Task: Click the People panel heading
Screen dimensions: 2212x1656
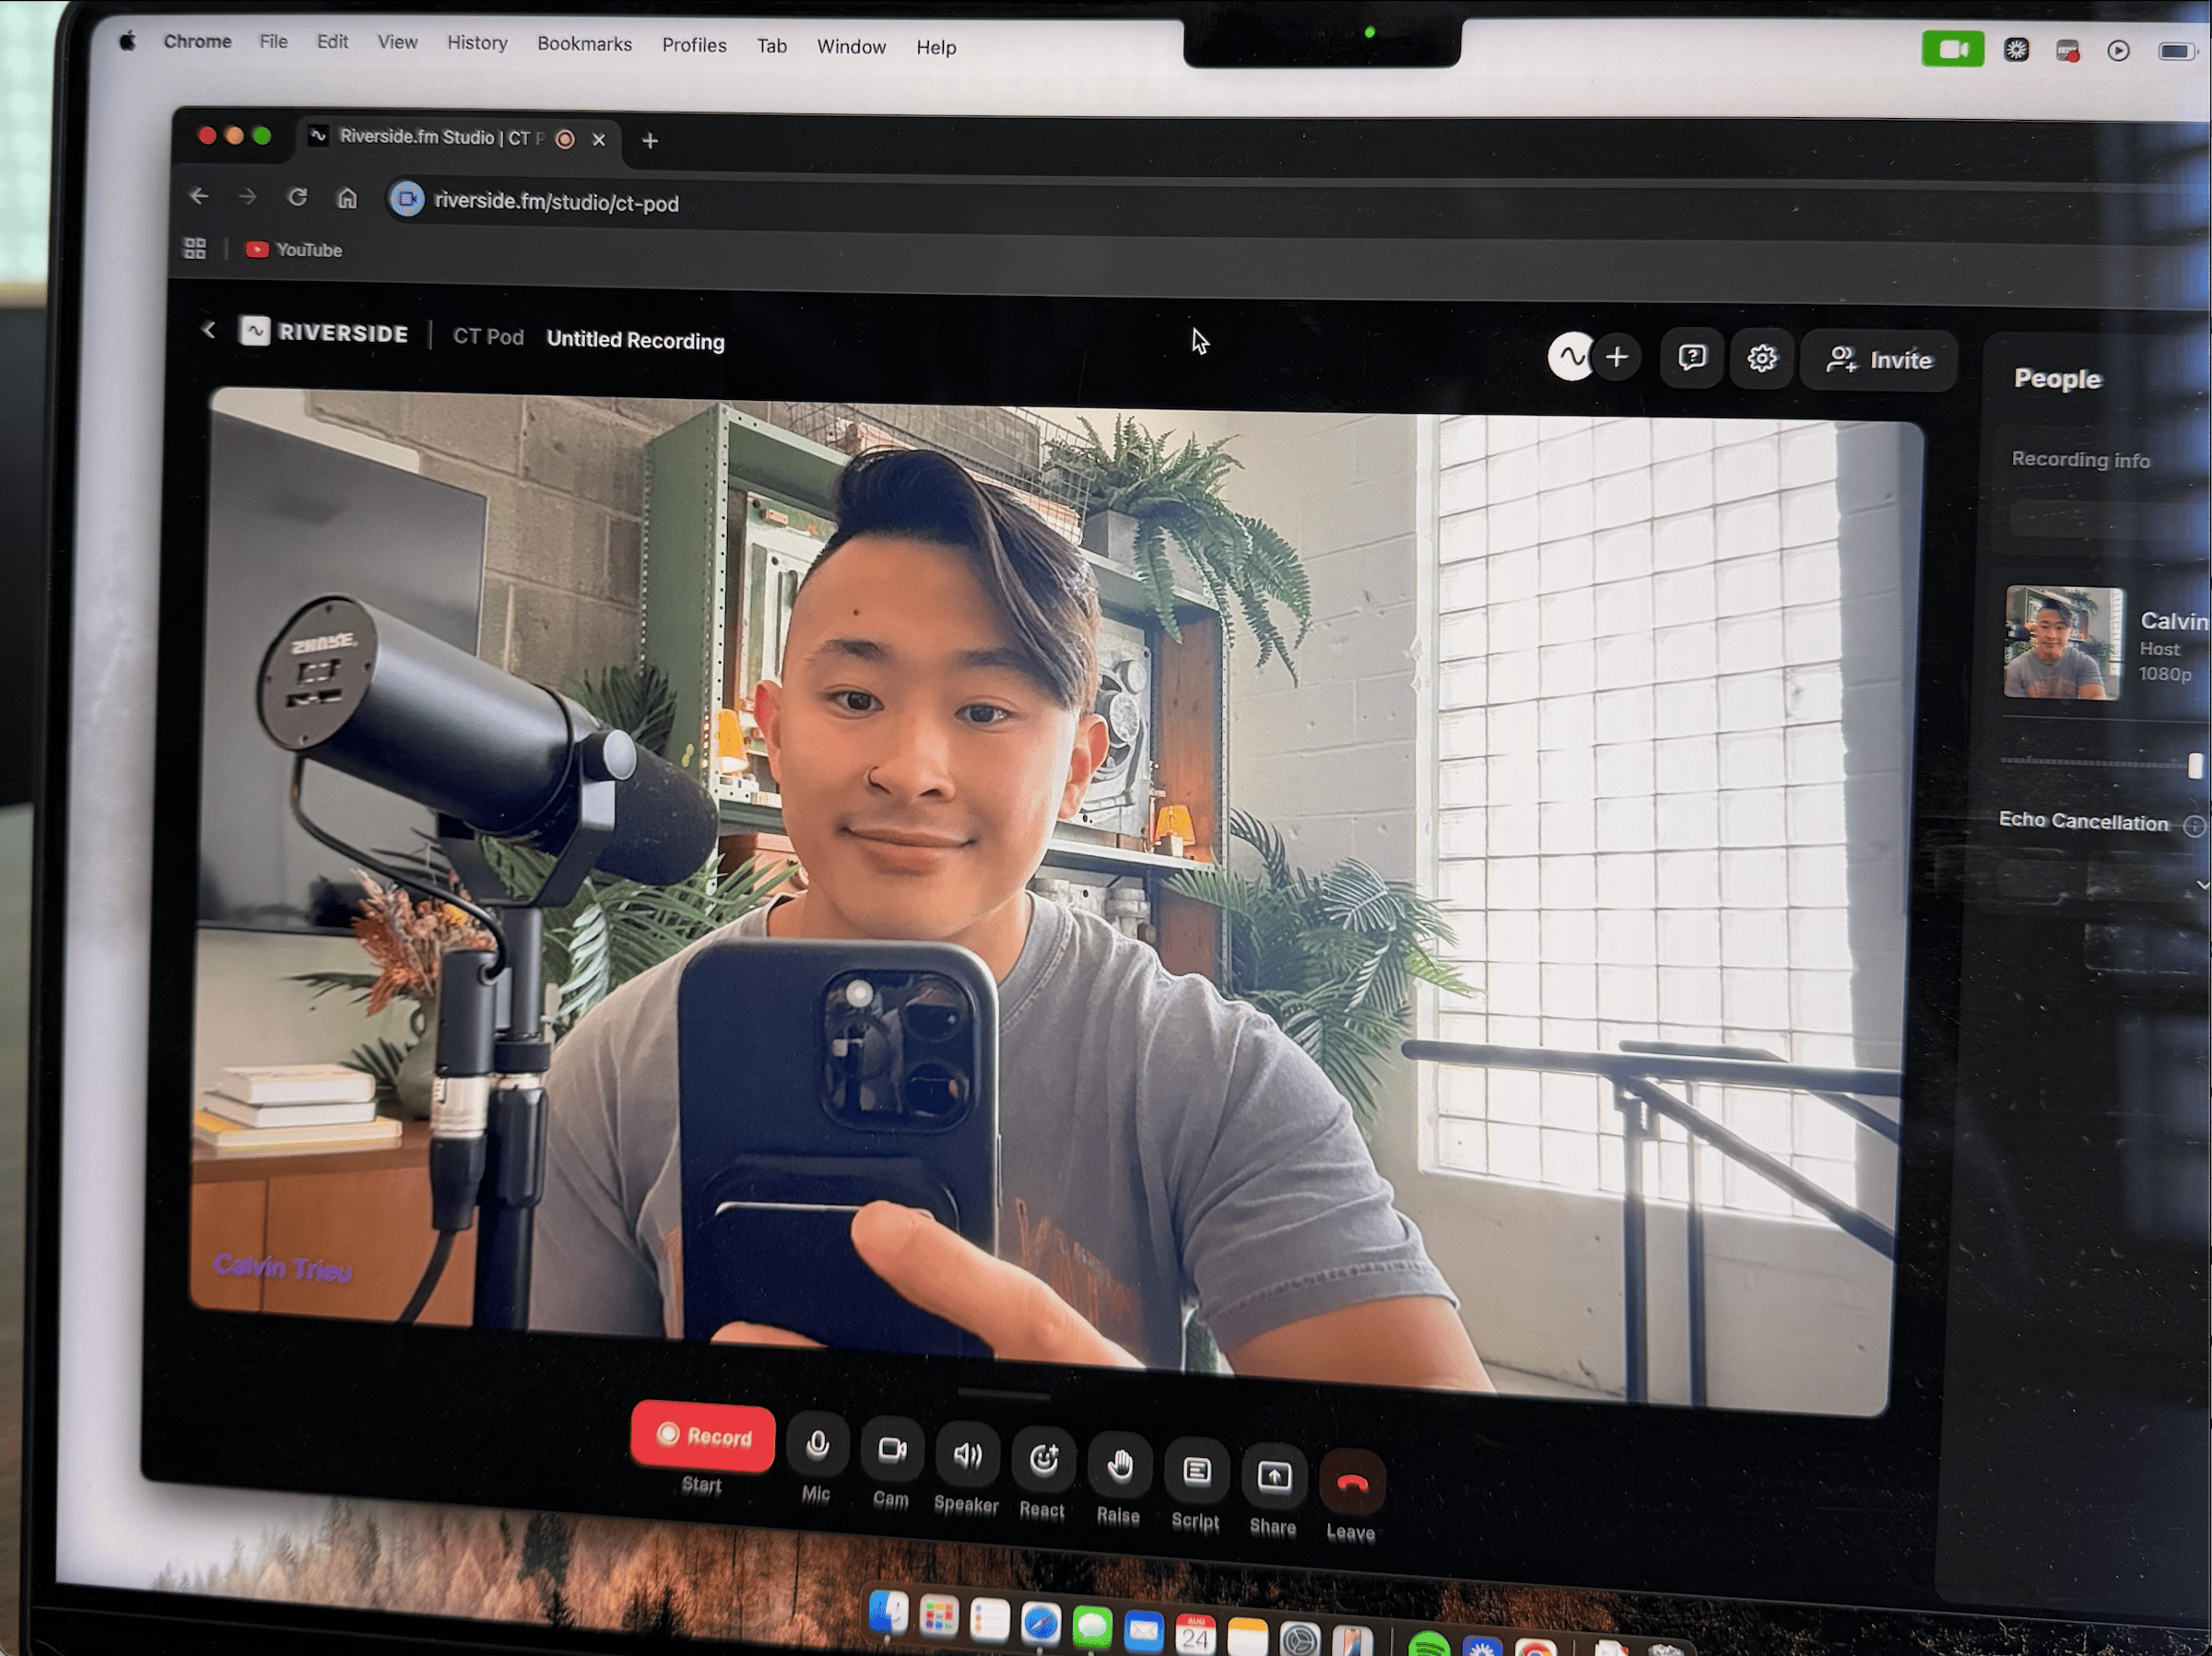Action: pyautogui.click(x=2057, y=379)
